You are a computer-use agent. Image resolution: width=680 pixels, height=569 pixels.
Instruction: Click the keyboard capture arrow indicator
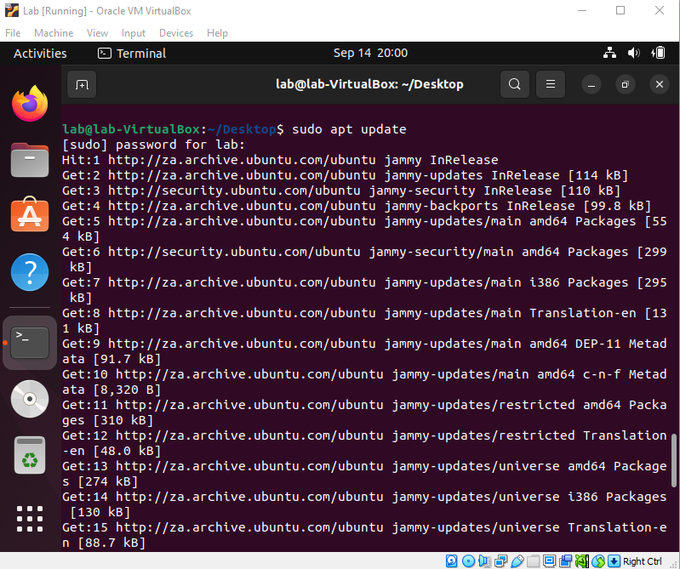614,561
